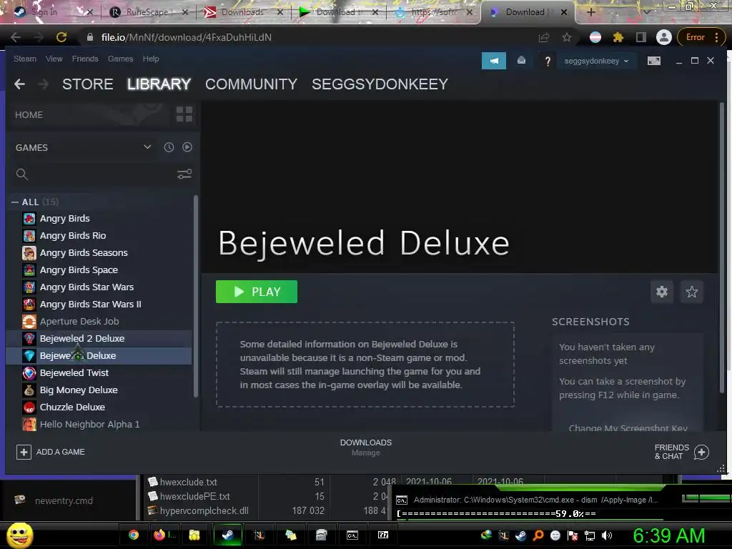The image size is (732, 549).
Task: Open seggsydonkeey account dropdown
Action: (596, 61)
